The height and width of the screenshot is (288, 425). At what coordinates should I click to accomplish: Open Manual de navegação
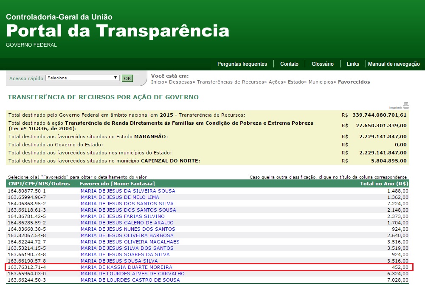(394, 64)
